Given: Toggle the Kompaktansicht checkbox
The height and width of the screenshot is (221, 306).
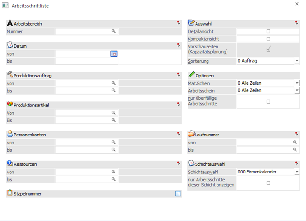Looking at the screenshot, I should 268,38.
